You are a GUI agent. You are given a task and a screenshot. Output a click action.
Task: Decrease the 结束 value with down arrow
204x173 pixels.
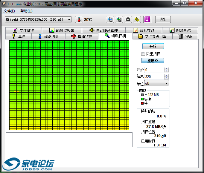pyautogui.click(x=166, y=78)
